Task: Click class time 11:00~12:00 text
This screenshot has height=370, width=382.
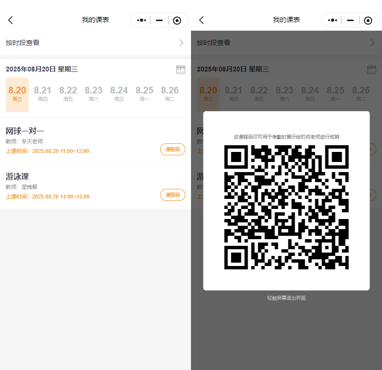Action: [48, 151]
